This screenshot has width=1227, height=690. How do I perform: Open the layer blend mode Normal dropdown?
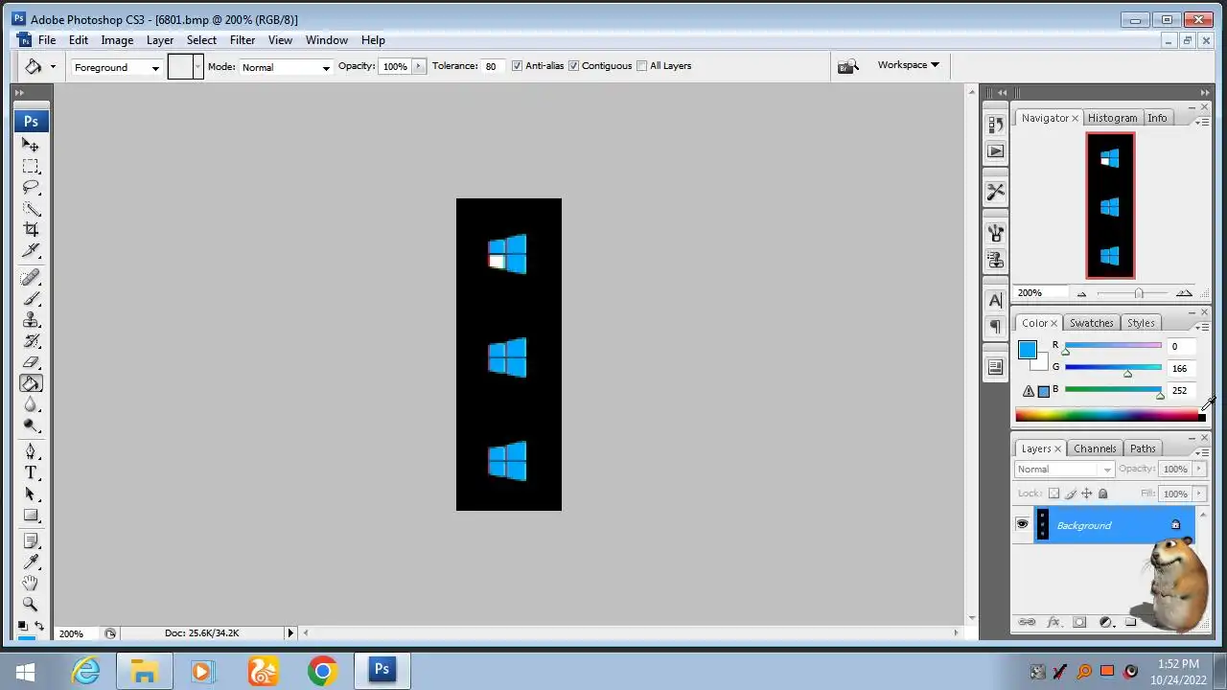pos(1064,469)
